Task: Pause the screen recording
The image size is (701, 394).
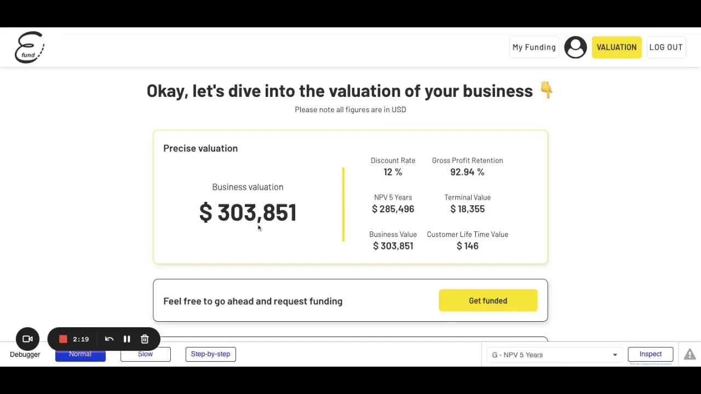Action: coord(127,339)
